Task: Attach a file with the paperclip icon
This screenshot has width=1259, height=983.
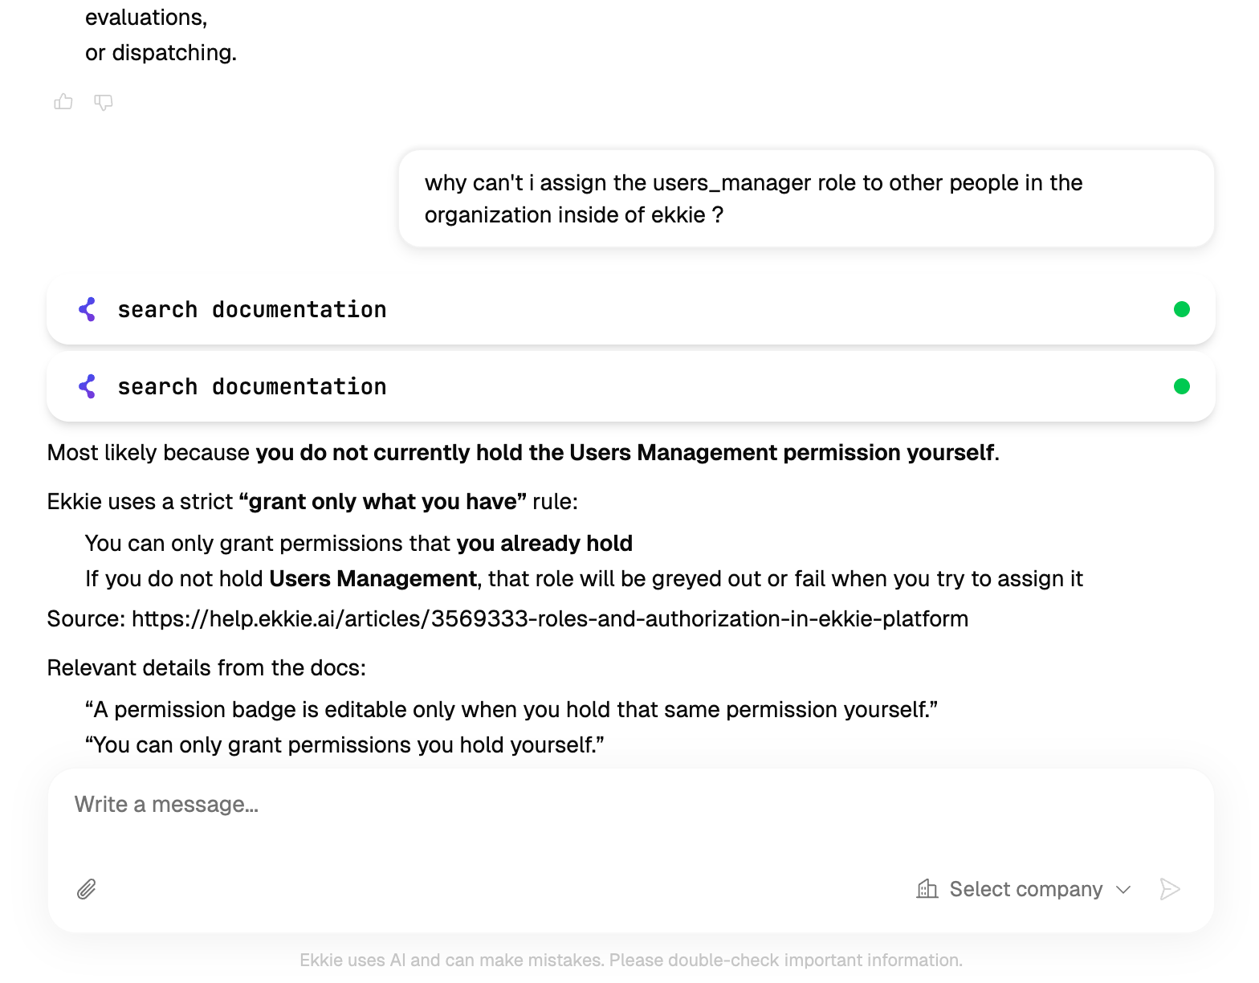Action: (87, 889)
